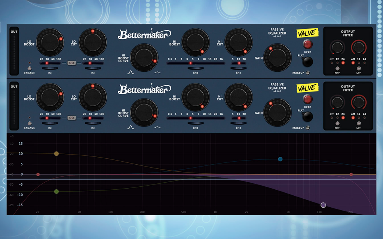
Task: Click the bottom HI BOOST kHz stepper wheel
Action: [195, 123]
